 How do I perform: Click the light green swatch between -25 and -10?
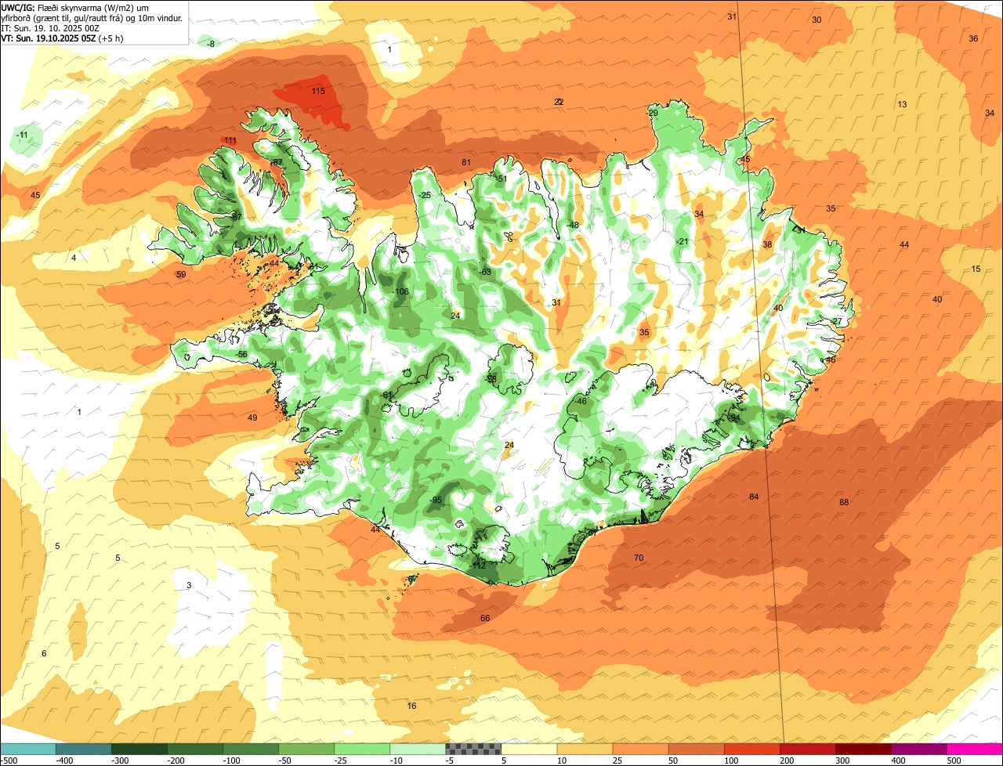point(362,749)
